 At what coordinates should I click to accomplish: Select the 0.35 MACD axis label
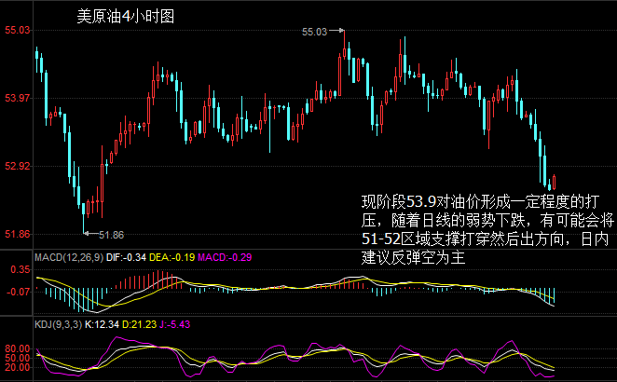(21, 269)
